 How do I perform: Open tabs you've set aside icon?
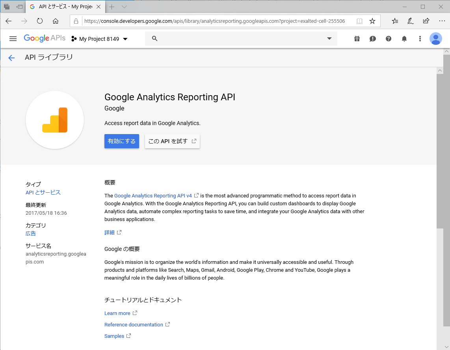[x=7, y=7]
